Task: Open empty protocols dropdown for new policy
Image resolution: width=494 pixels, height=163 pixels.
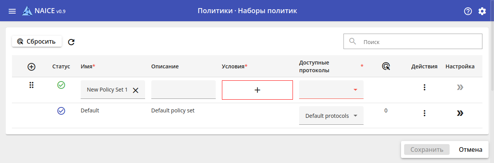Action: tap(331, 90)
